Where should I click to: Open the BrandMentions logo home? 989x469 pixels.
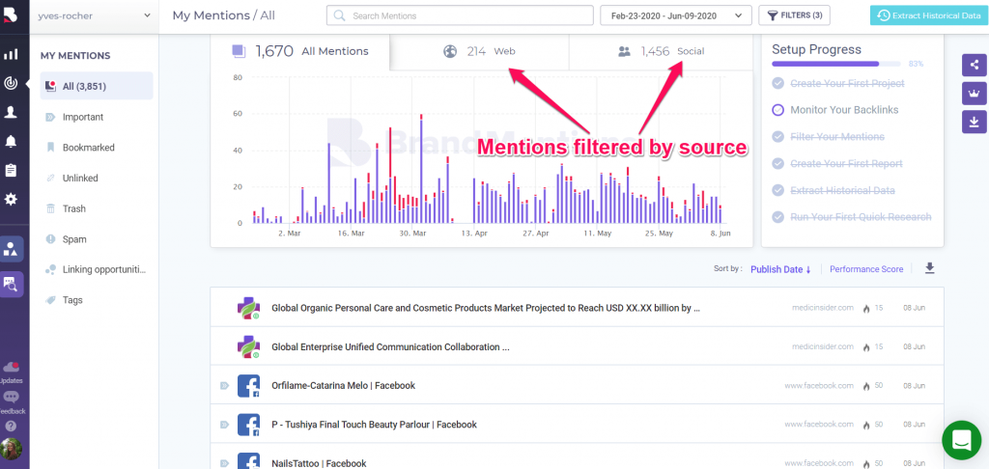12,15
